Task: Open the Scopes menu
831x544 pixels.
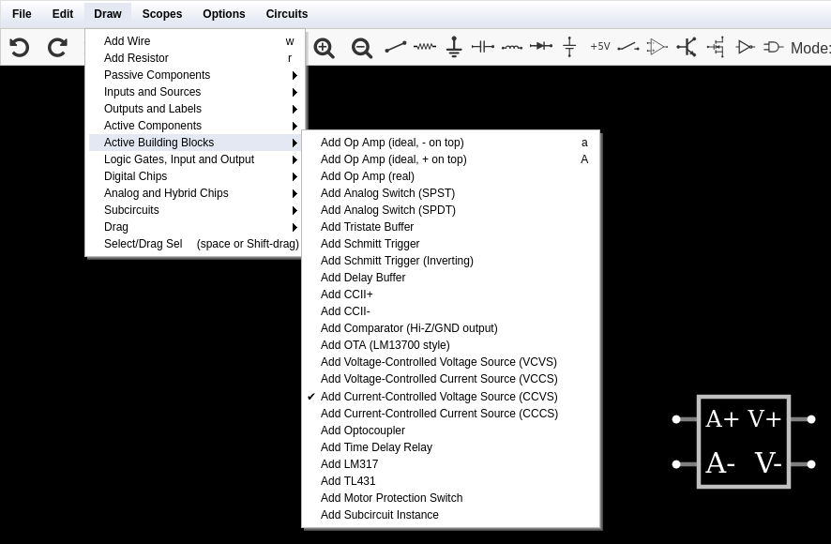Action: 162,14
